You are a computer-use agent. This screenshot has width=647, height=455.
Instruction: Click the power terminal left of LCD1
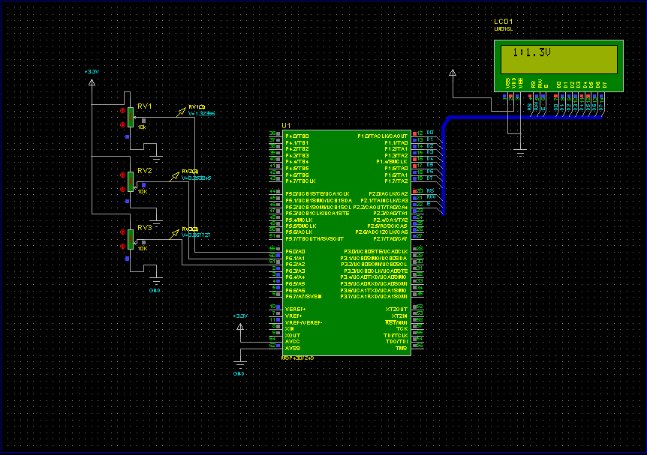click(453, 73)
